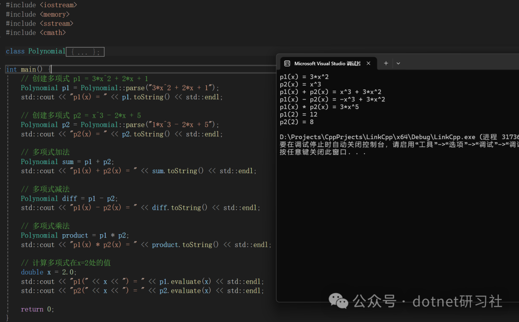Viewport: 519px width, 322px height.
Task: Click console output p1(x) = 3*x^2
Action: pos(304,77)
